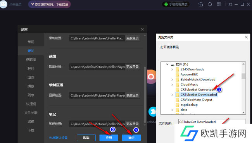Click the settings scrollbar up arrow

click(145, 36)
